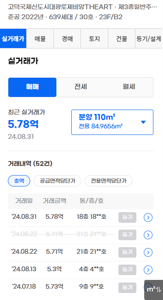The image size is (163, 300).
Task: Select 공급면적당단가 price filter chip
Action: click(x=57, y=181)
